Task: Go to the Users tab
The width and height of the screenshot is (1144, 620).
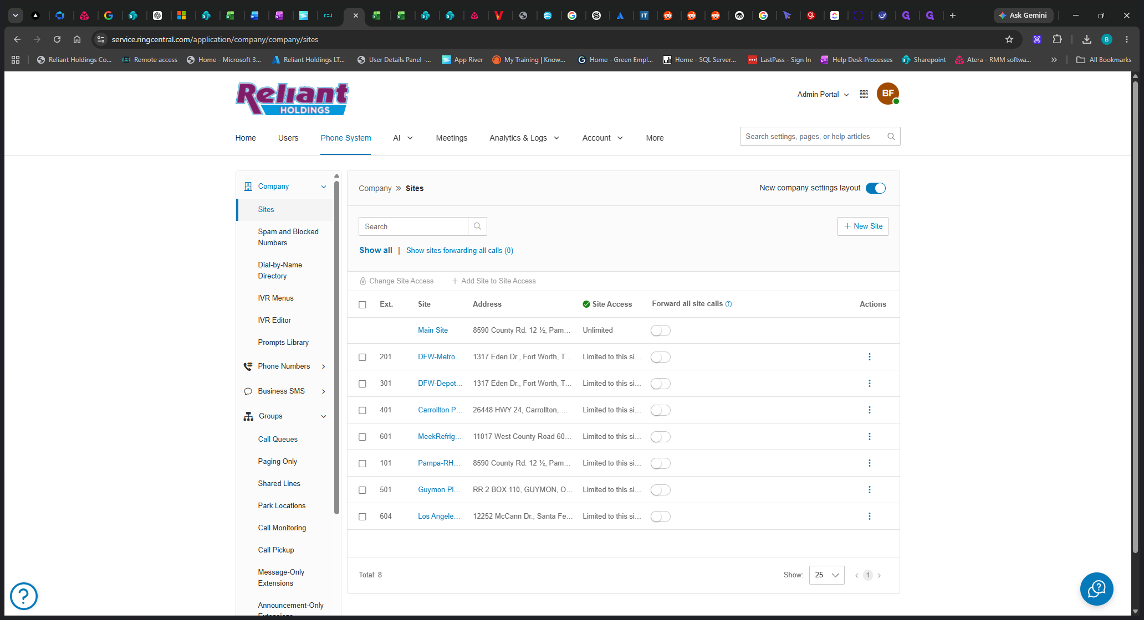Action: pos(288,138)
